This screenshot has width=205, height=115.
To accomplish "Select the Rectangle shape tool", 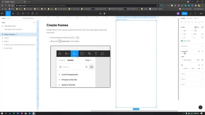I will (18, 13).
